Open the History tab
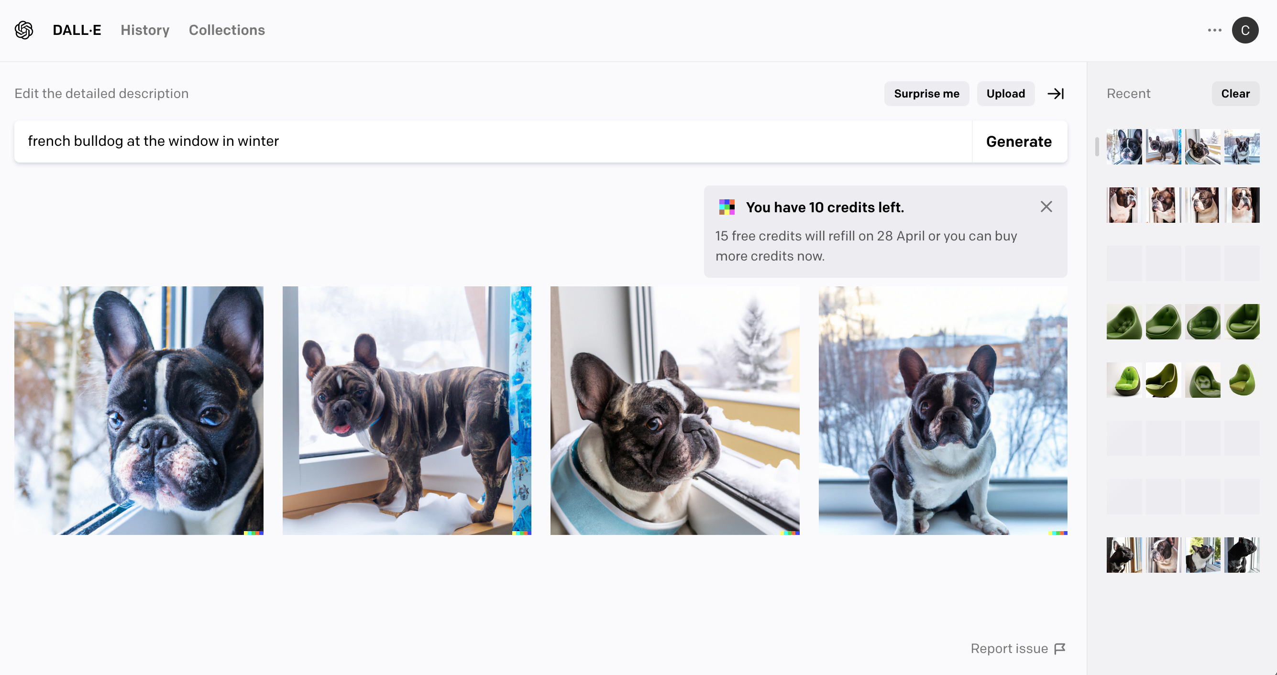The height and width of the screenshot is (675, 1277). 145,30
